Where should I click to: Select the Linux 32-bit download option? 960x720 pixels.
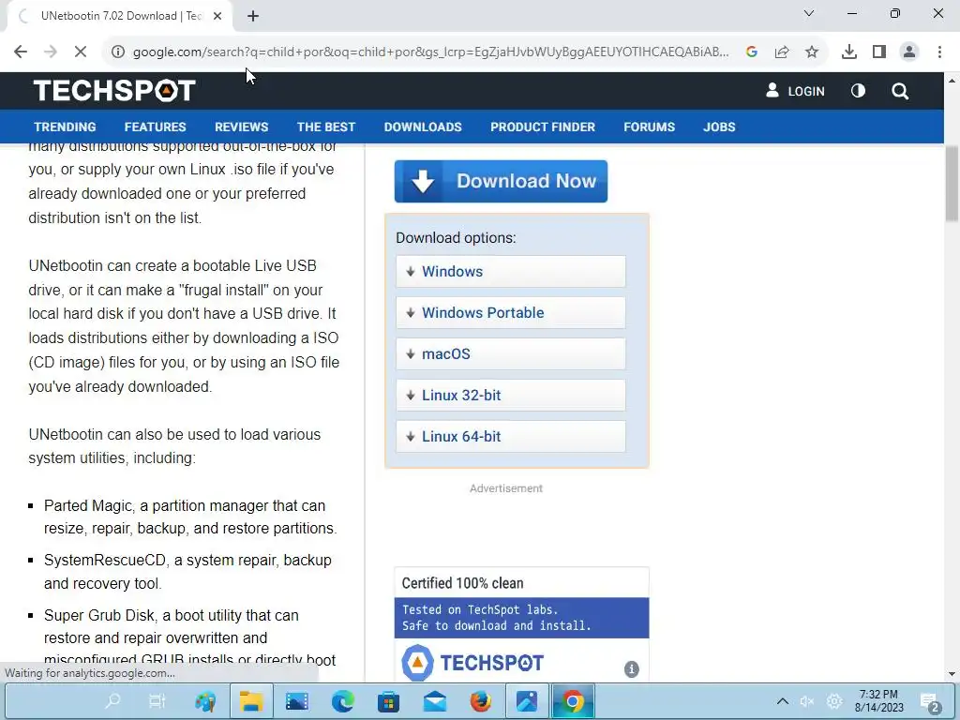511,395
